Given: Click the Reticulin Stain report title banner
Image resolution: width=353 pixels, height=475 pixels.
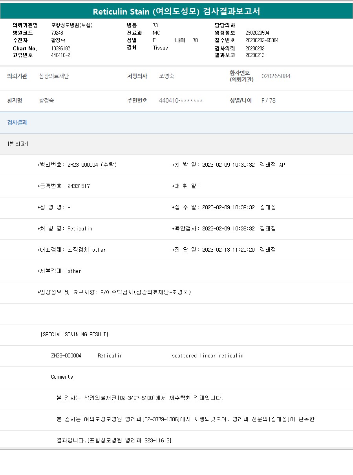Looking at the screenshot, I should (x=176, y=11).
